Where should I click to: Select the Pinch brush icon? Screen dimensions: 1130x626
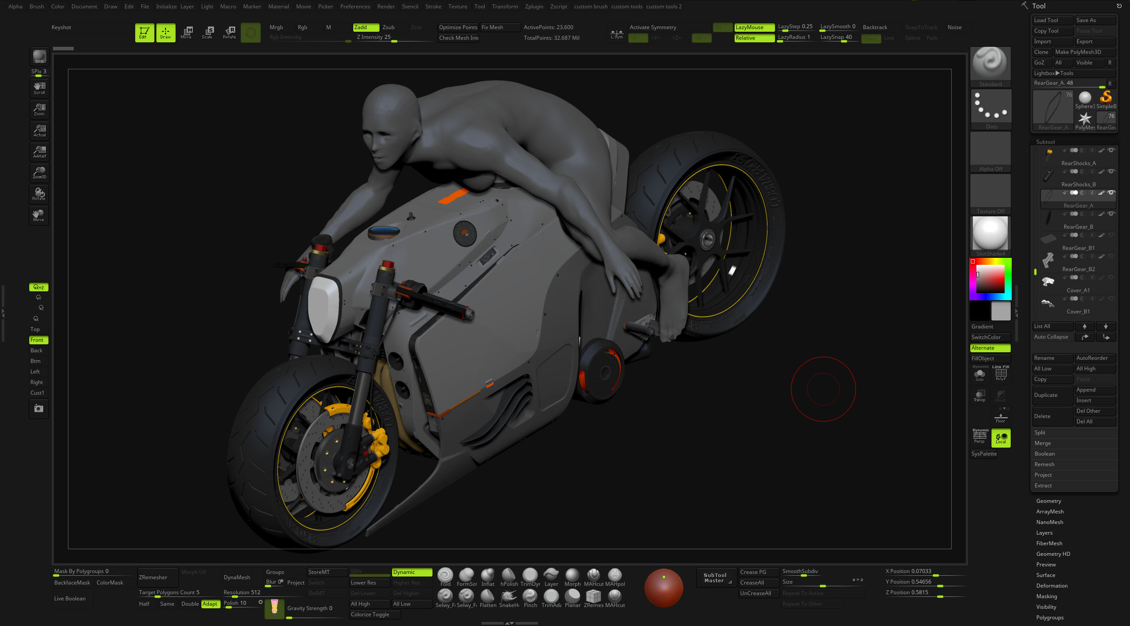530,599
